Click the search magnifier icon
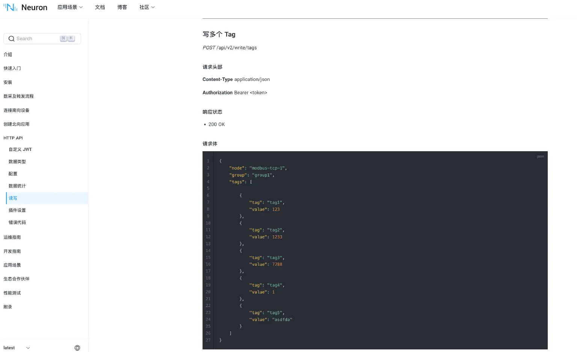This screenshot has height=352, width=577. (11, 38)
